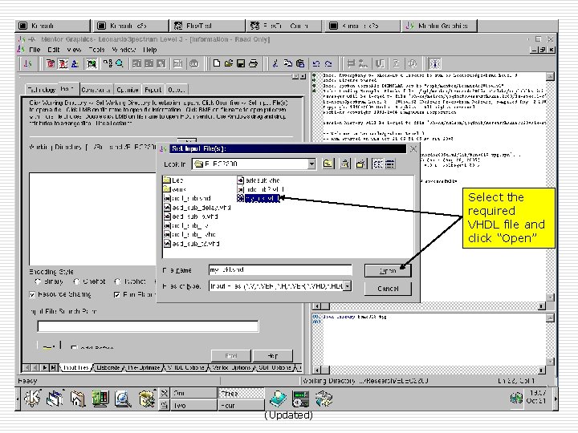This screenshot has height=433, width=578.
Task: Select the work folder in file list
Action: click(x=174, y=189)
